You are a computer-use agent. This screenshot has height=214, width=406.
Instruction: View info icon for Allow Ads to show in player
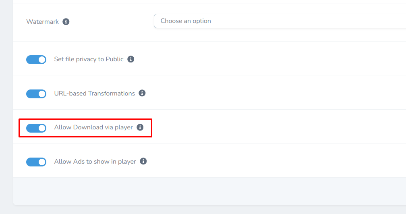pos(143,161)
